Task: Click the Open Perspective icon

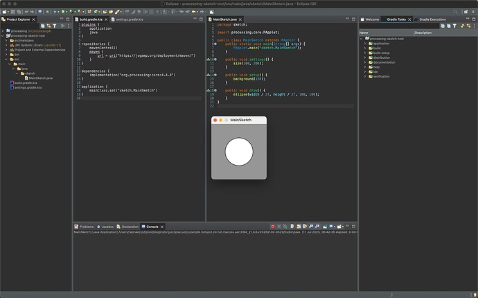Action: coord(466,12)
